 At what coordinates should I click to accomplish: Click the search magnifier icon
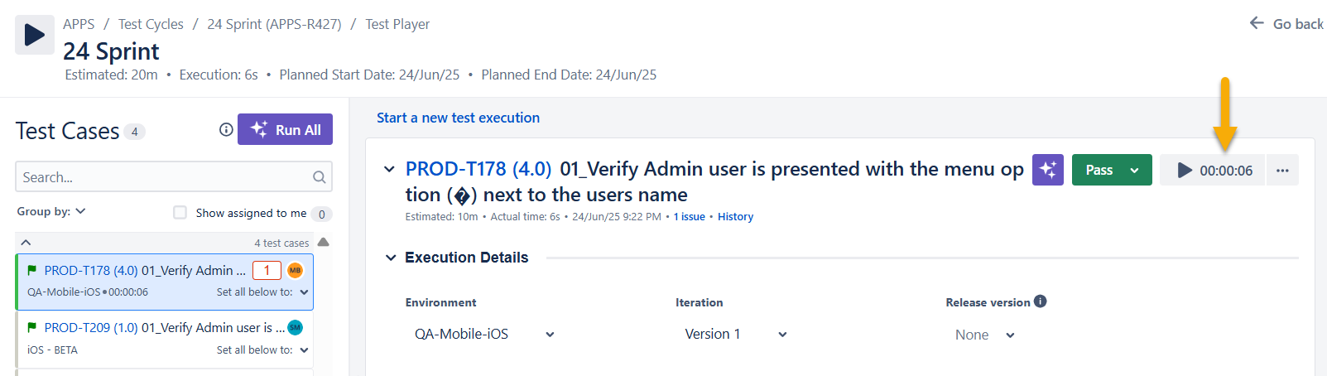click(319, 177)
